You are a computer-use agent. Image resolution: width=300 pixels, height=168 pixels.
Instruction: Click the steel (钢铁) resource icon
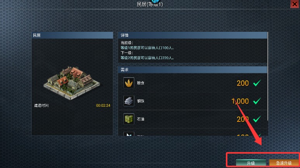(129, 101)
